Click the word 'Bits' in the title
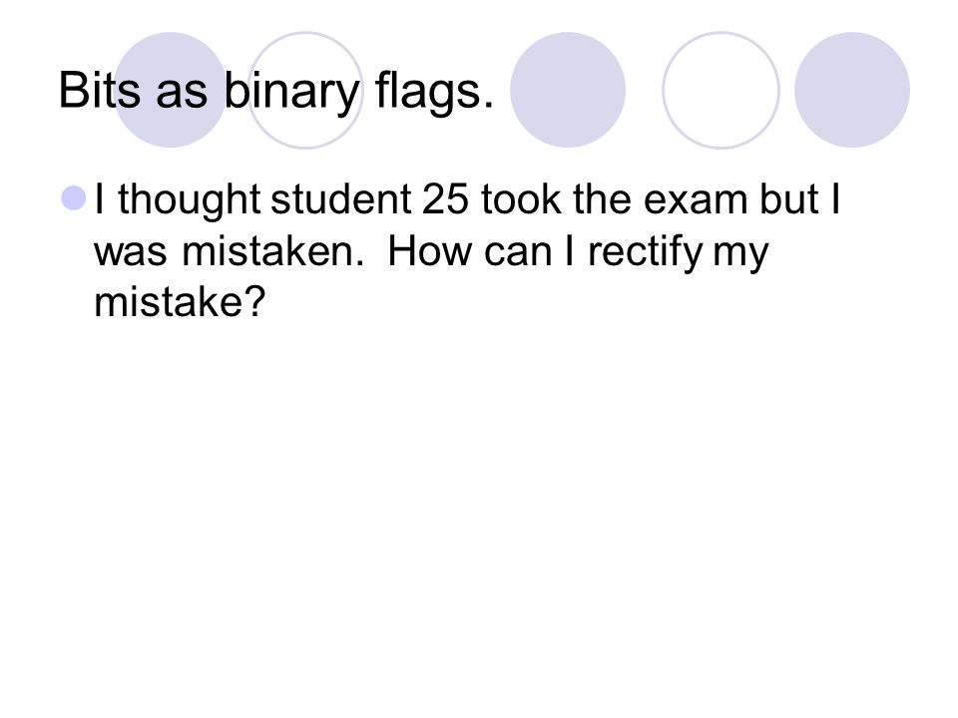Image resolution: width=958 pixels, height=718 pixels. click(100, 91)
